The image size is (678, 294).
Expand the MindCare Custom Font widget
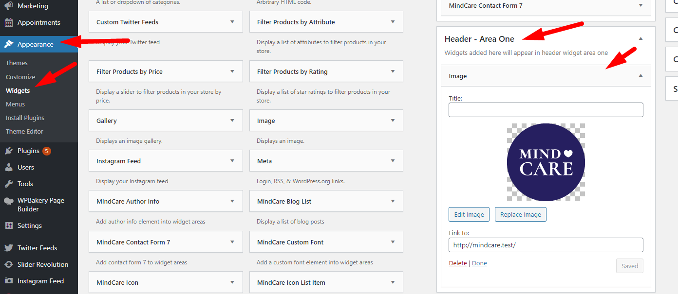pos(393,242)
